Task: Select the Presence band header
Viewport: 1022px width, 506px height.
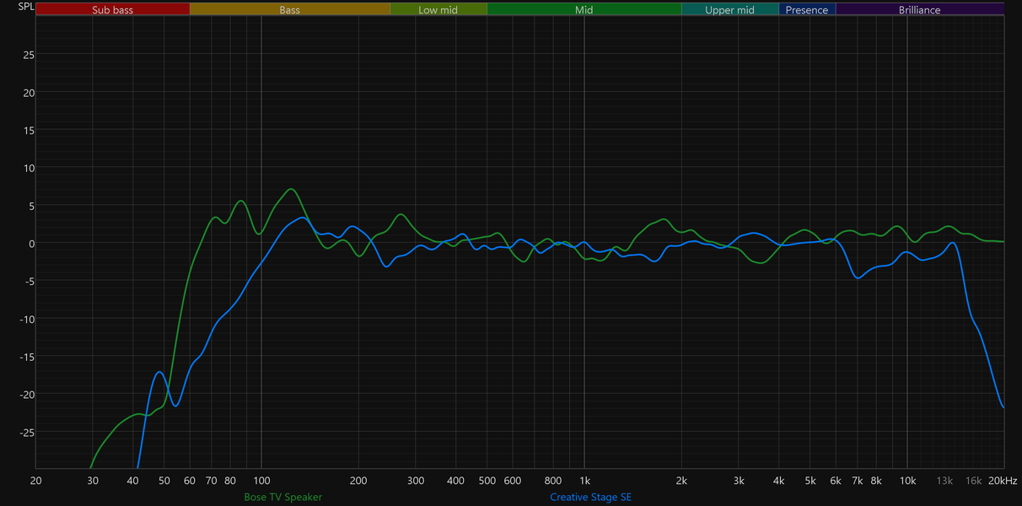Action: [x=807, y=10]
